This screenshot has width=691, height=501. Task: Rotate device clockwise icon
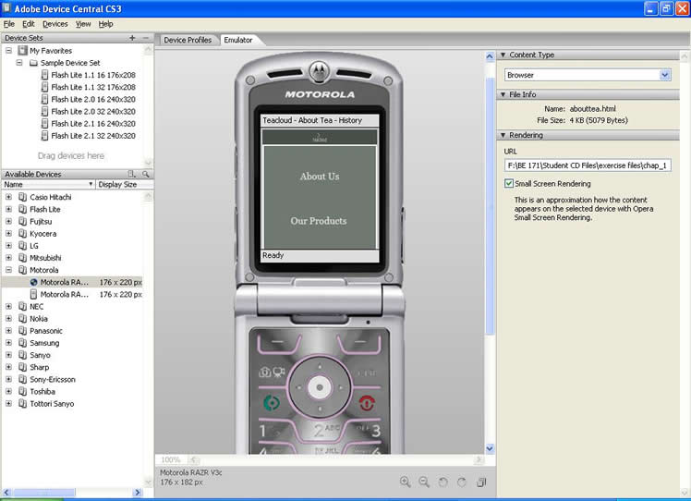click(461, 482)
